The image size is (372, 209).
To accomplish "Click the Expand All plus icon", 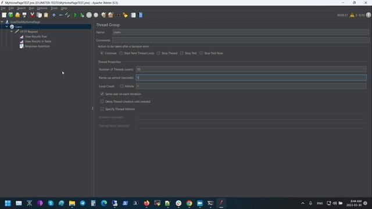I will tap(54, 15).
